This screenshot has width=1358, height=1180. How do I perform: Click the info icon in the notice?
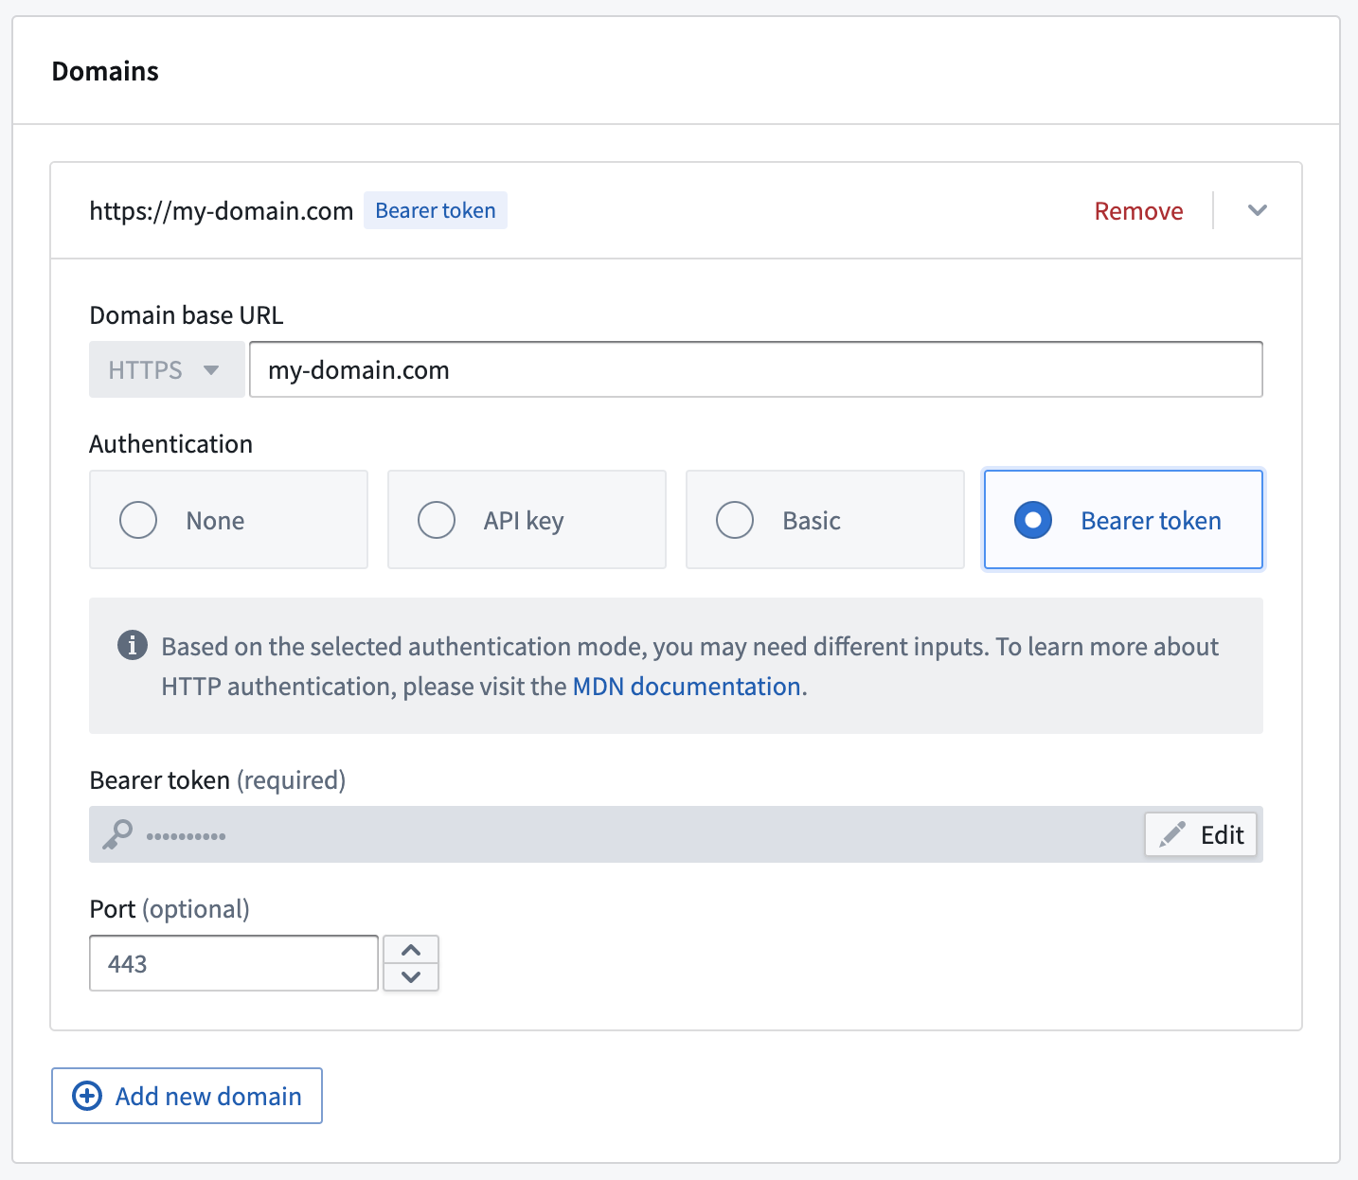coord(133,645)
